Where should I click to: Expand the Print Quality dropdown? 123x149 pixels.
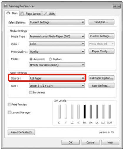coord(57,52)
